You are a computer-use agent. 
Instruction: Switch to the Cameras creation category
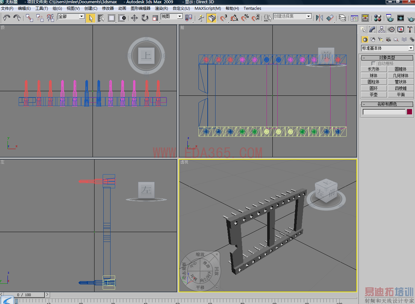(388, 40)
